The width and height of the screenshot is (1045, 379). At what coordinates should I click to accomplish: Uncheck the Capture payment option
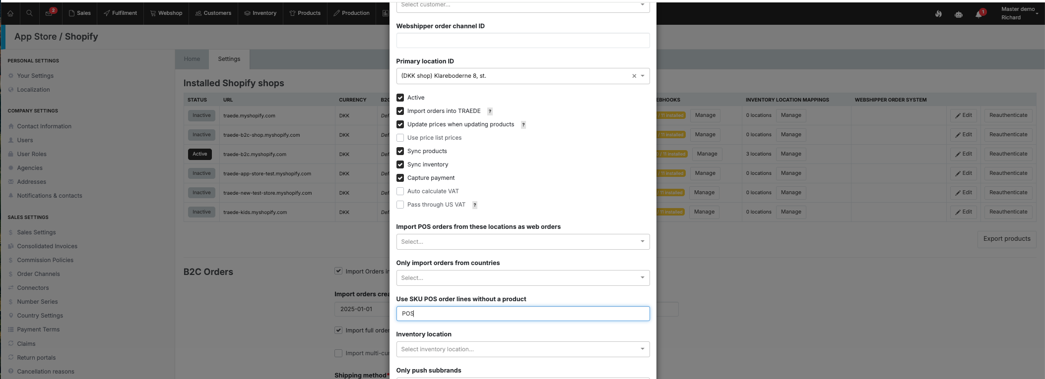pos(400,178)
